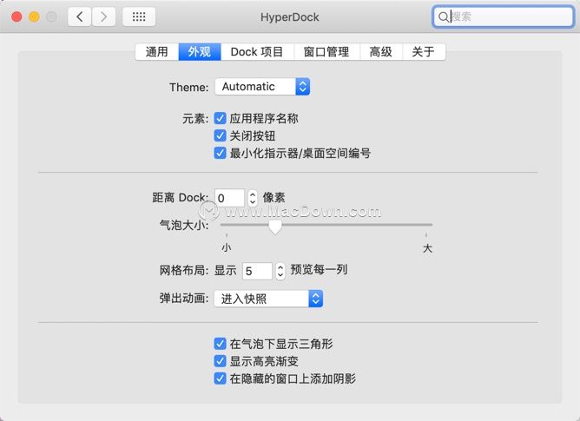Show all preferences grid icon
The image size is (580, 421).
(x=139, y=16)
